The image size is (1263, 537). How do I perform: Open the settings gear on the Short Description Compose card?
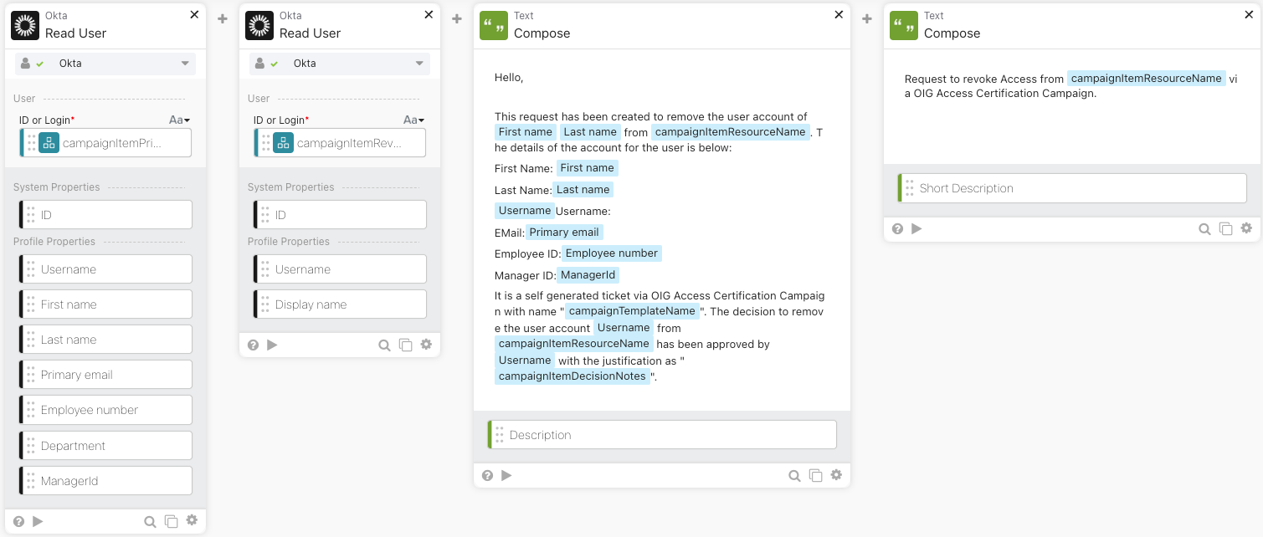(x=1246, y=228)
